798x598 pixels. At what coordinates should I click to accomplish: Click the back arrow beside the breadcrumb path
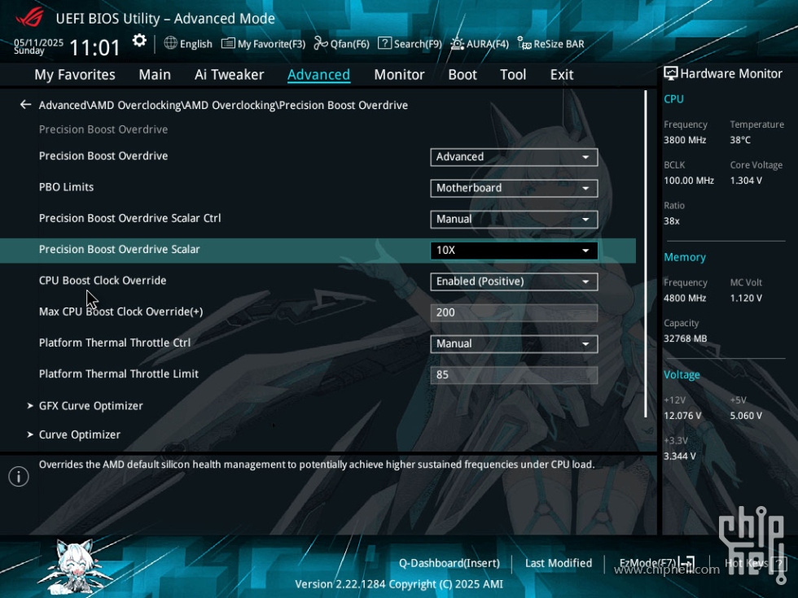click(x=25, y=105)
